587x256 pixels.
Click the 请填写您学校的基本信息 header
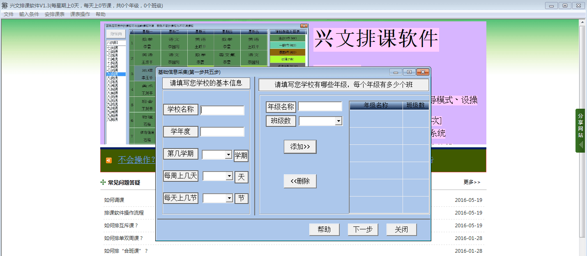pos(206,83)
